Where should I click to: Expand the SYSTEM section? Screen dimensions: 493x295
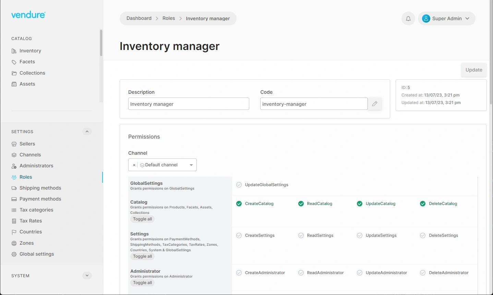click(x=87, y=275)
